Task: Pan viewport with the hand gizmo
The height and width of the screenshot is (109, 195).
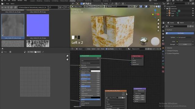Action: click(x=158, y=24)
